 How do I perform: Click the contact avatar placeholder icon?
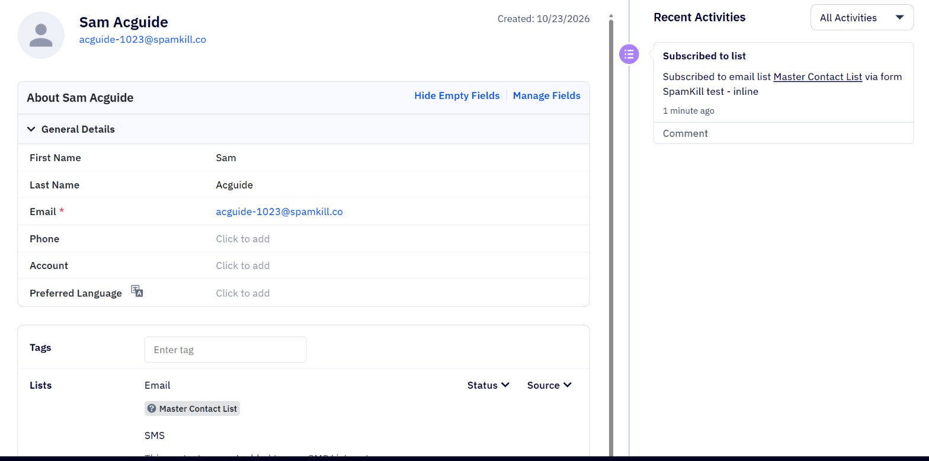[x=41, y=35]
